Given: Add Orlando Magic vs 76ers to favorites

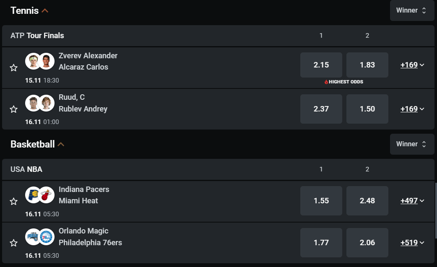Looking at the screenshot, I should pos(13,243).
